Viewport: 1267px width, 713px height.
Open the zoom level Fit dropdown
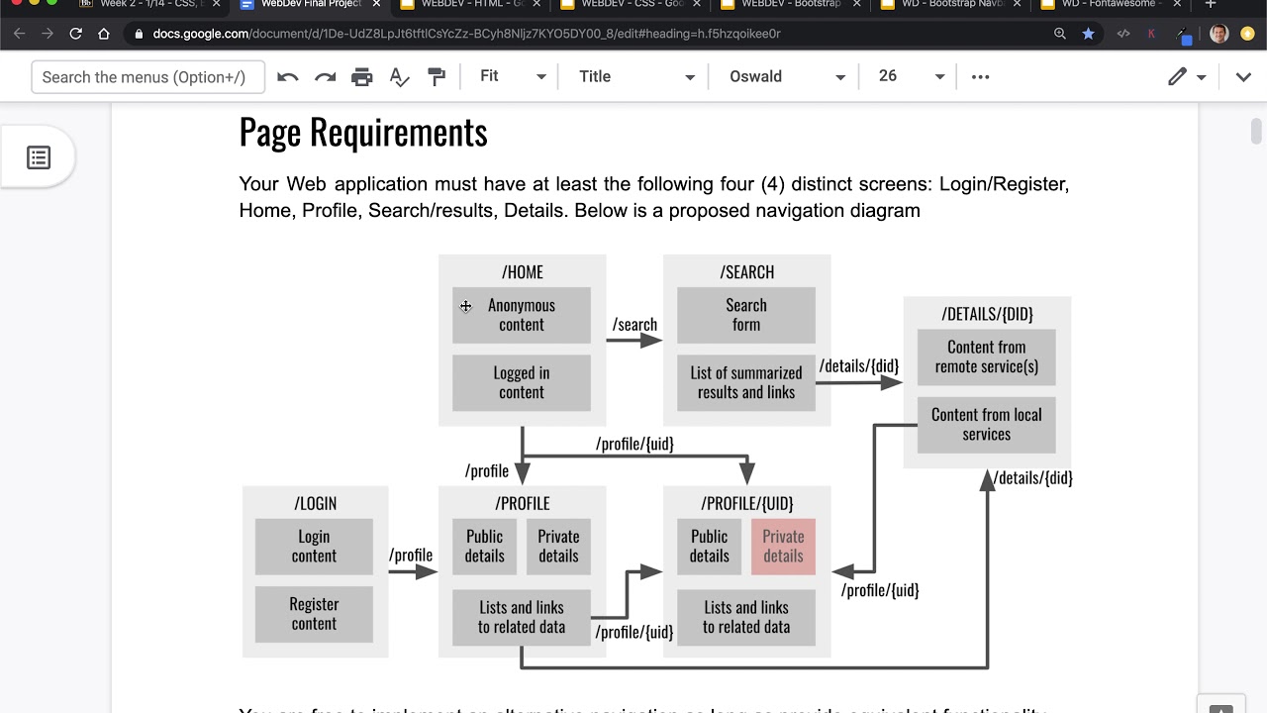click(x=513, y=76)
